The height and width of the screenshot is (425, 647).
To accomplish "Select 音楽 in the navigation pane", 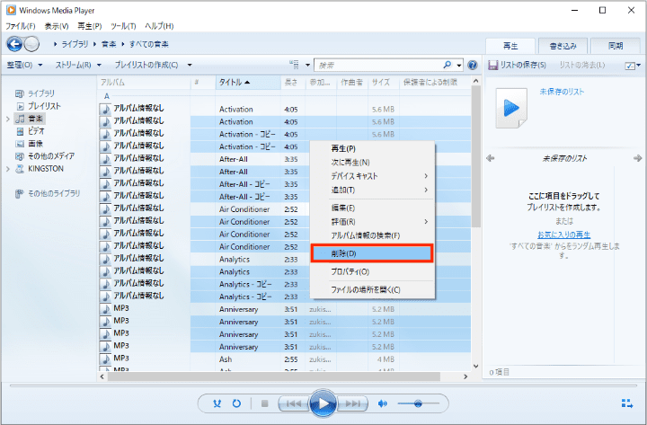I will 30,119.
